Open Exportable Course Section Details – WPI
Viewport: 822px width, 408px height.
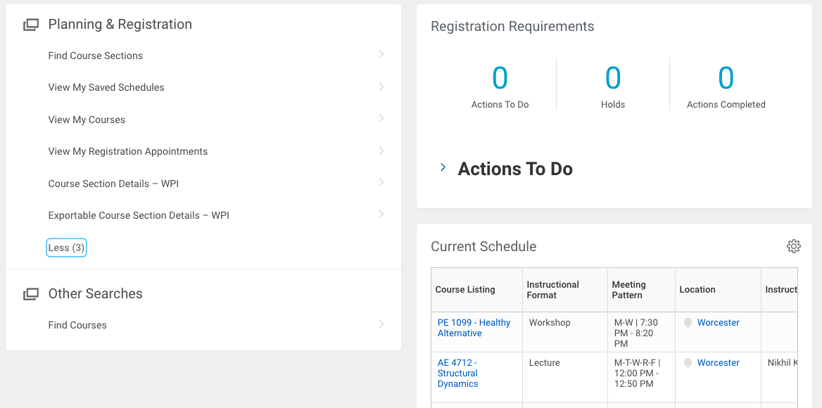point(139,215)
